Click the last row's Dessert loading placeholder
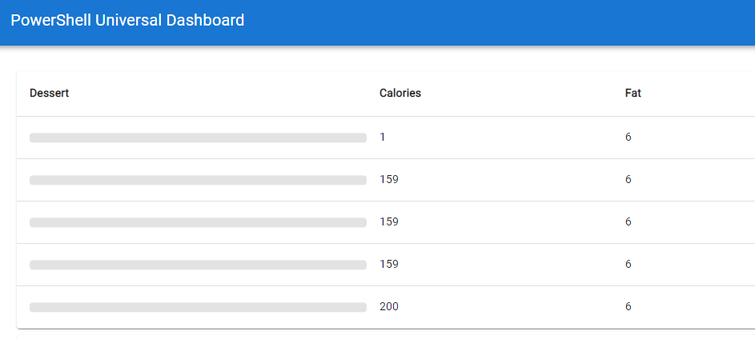 click(x=198, y=307)
